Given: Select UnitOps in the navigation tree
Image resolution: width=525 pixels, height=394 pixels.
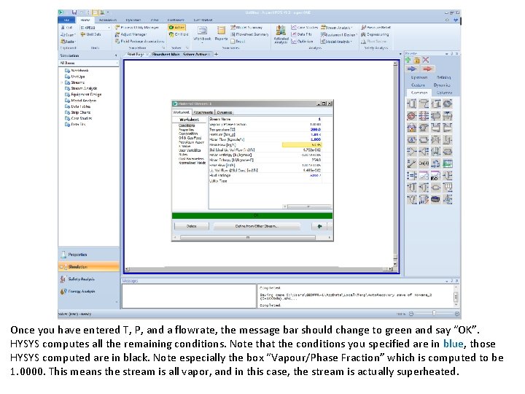Looking at the screenshot, I should click(x=77, y=77).
